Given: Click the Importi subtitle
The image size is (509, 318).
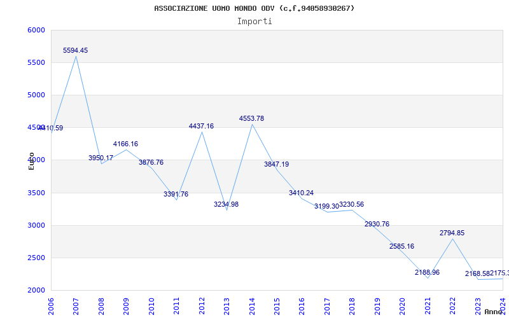Looking at the screenshot, I should pyautogui.click(x=254, y=22).
